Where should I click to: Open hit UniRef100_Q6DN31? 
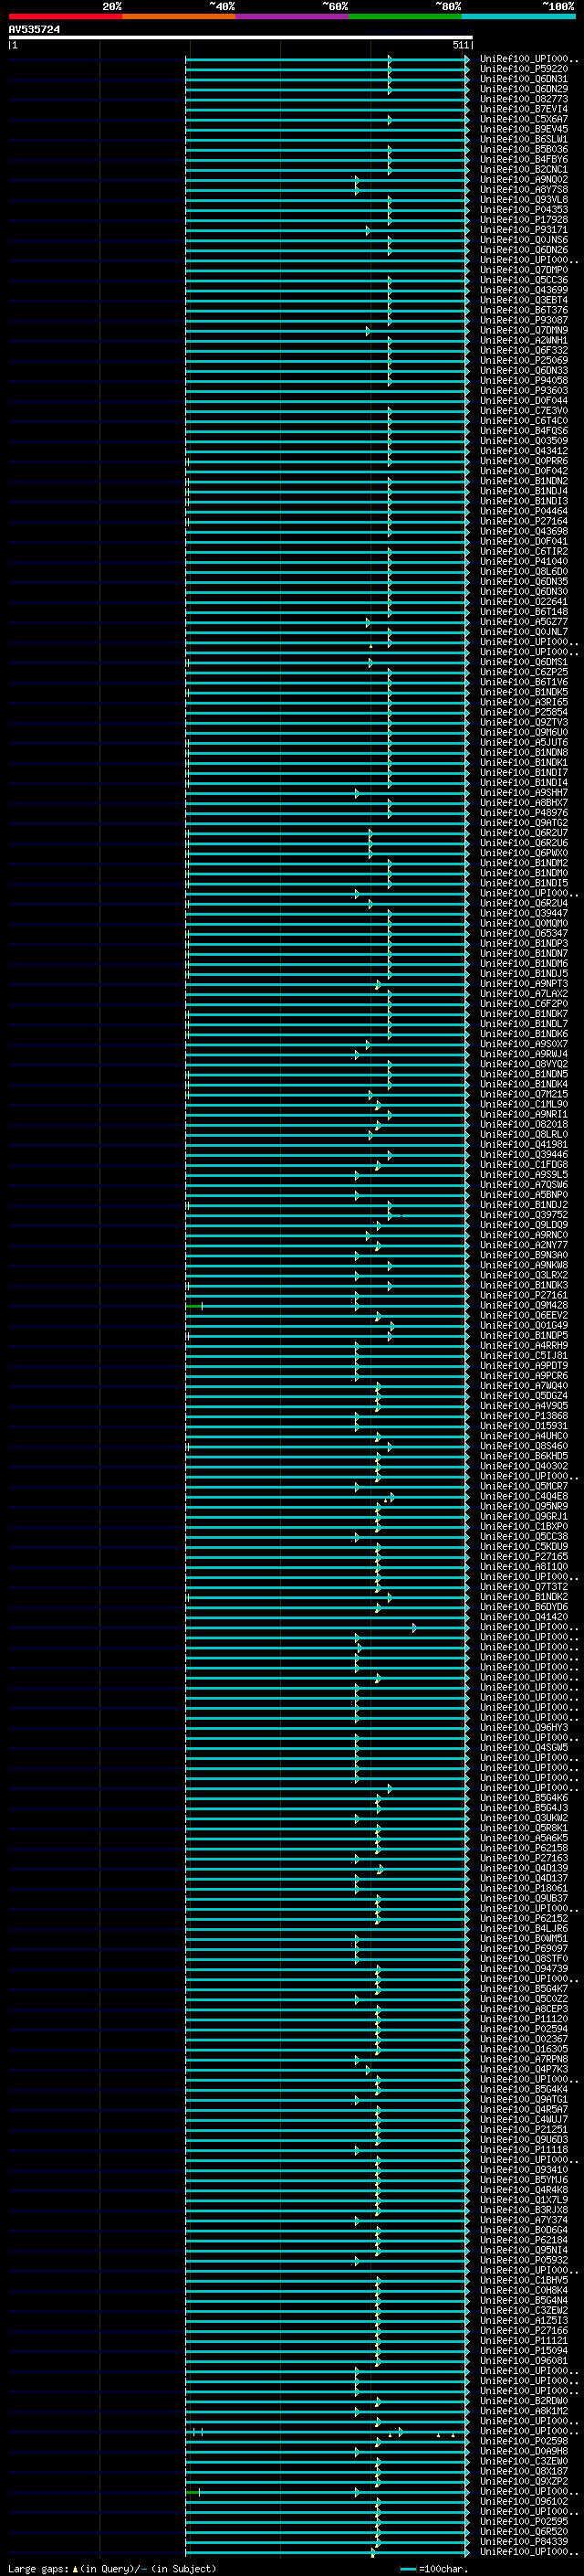[524, 80]
